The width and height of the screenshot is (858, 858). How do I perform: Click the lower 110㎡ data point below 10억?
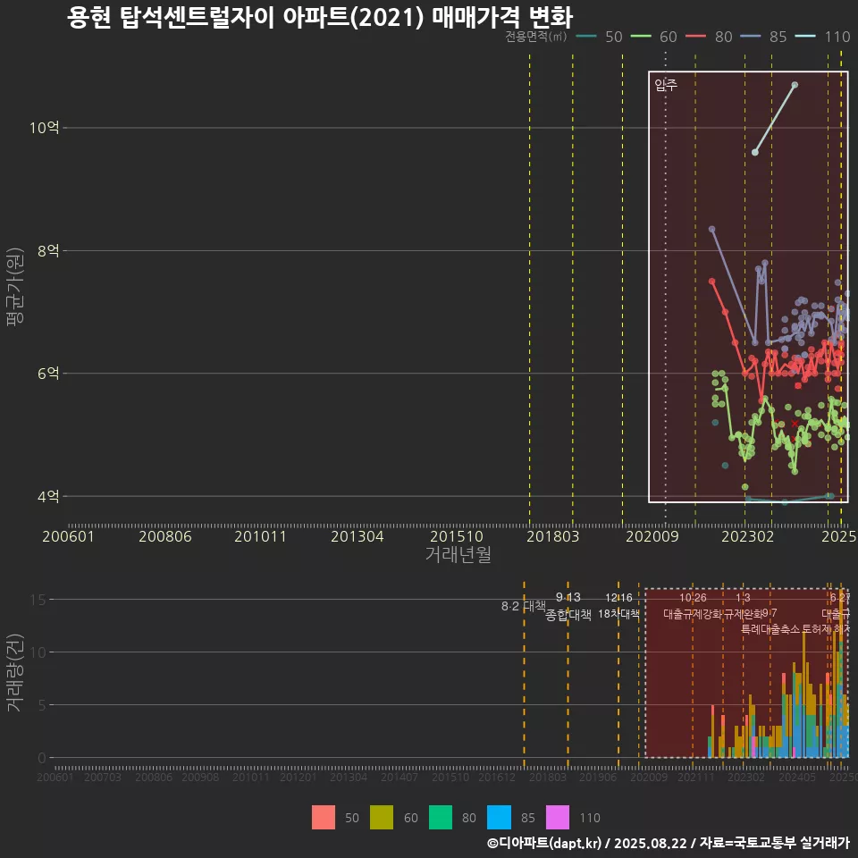click(755, 152)
